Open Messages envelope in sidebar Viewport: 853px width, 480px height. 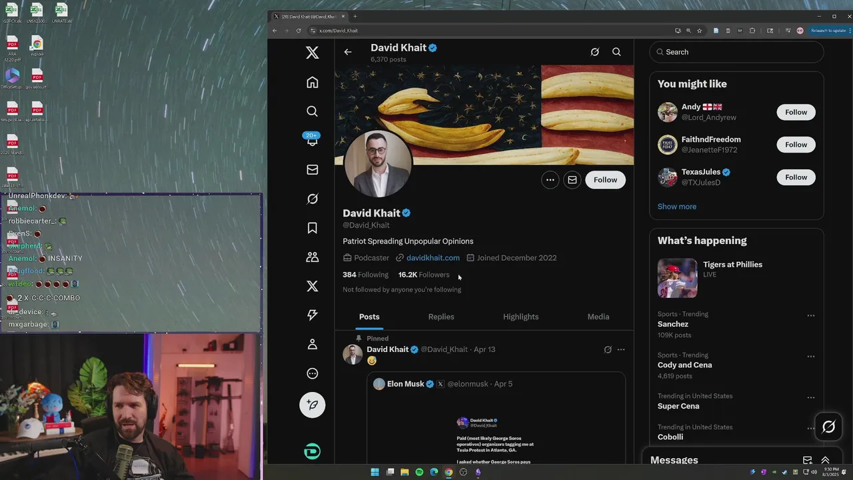[x=313, y=170]
